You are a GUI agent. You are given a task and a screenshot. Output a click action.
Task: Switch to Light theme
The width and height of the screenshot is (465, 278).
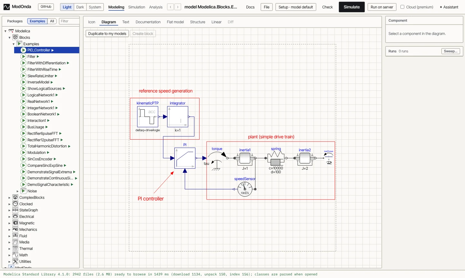coord(67,7)
